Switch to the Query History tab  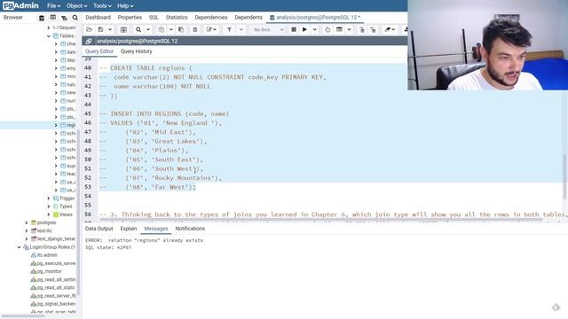pos(136,51)
